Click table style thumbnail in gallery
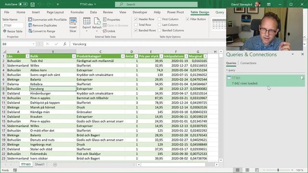This screenshot has width=308, height=173. pyautogui.click(x=219, y=25)
